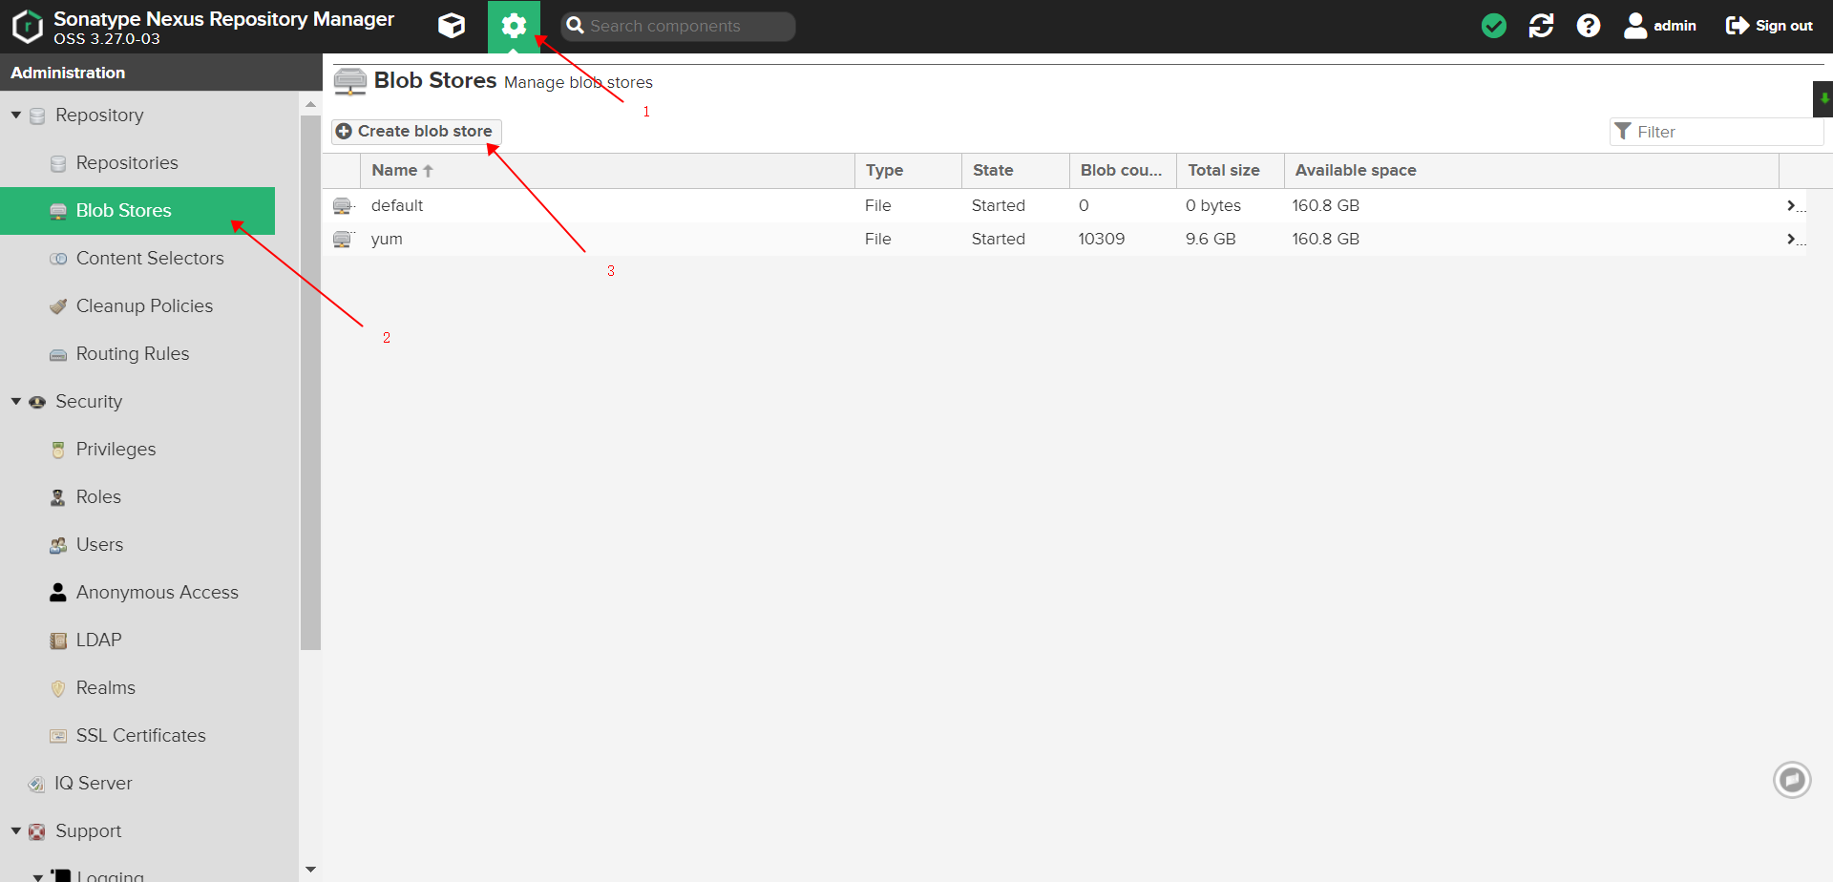Collapse the Repository sidebar section
Image resolution: width=1833 pixels, height=882 pixels.
tap(15, 114)
